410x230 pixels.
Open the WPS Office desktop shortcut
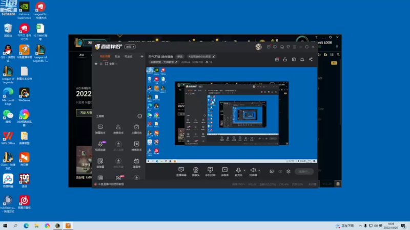coord(8,138)
